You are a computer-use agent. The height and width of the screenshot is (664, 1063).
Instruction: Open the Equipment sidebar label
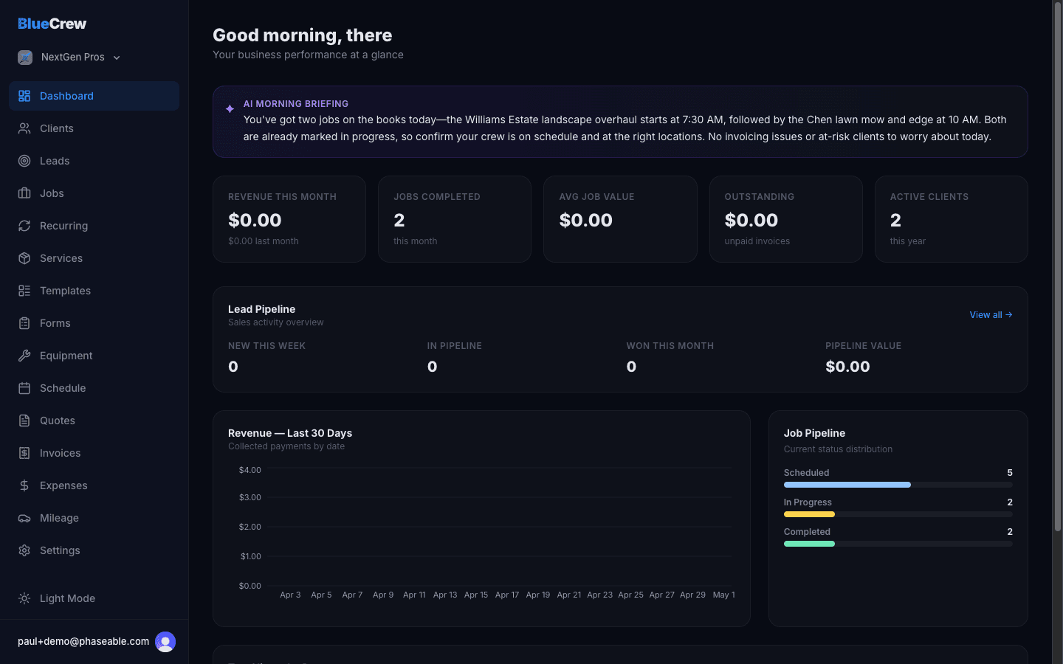click(x=66, y=356)
